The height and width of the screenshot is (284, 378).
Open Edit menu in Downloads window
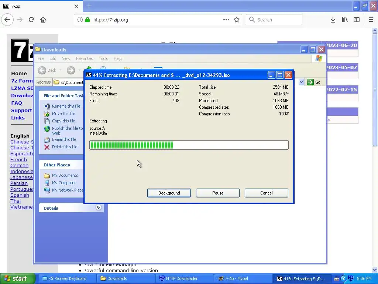[x=53, y=58]
